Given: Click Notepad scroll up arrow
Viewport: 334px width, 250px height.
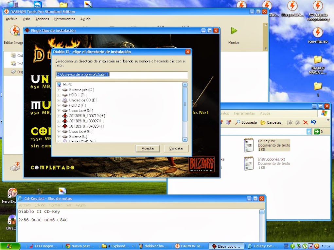Looking at the screenshot, I should click(x=262, y=212).
